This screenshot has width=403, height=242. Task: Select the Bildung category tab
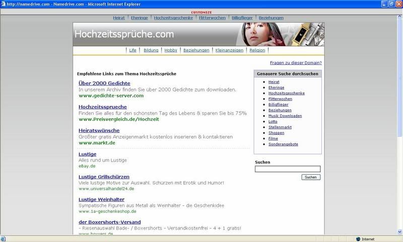click(151, 50)
